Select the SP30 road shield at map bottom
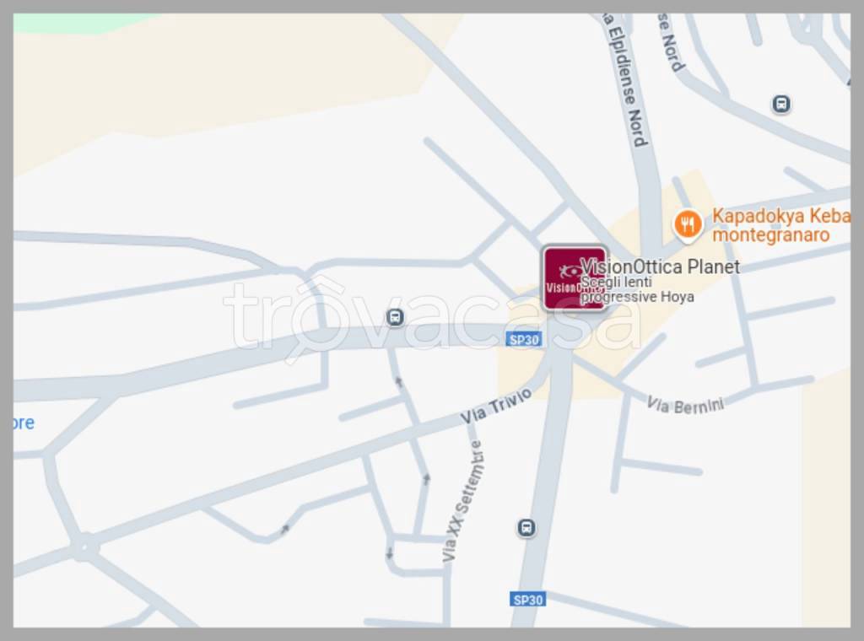Viewport: 864px width, 641px height. pyautogui.click(x=527, y=600)
